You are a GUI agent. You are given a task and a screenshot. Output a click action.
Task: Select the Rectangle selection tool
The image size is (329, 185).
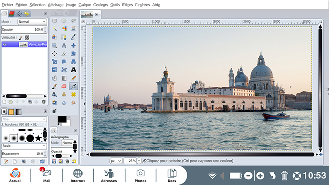(54, 21)
